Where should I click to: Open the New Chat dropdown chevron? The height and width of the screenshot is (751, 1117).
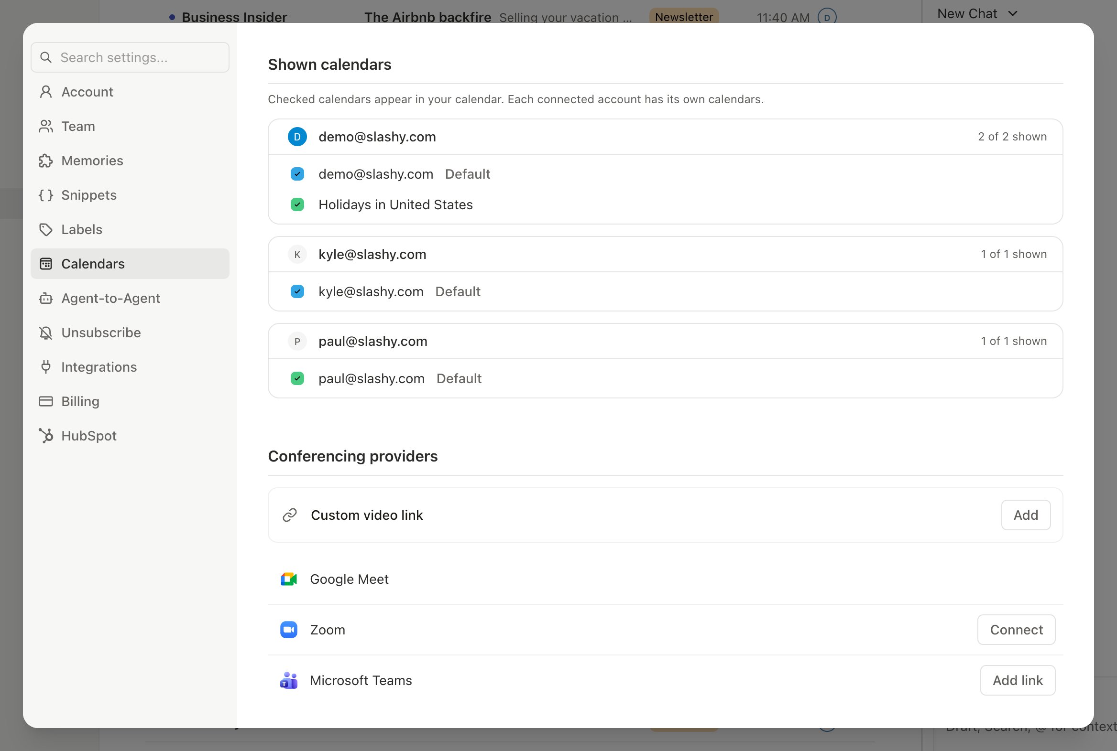(x=1012, y=14)
